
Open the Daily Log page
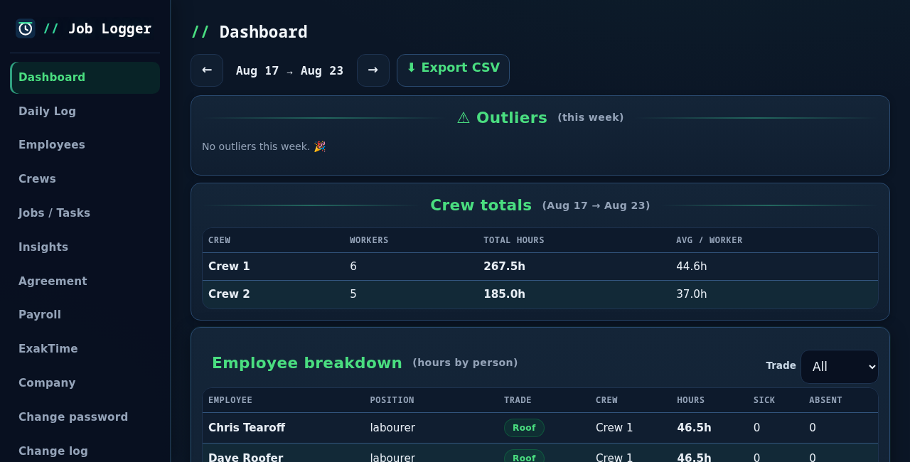click(85, 112)
